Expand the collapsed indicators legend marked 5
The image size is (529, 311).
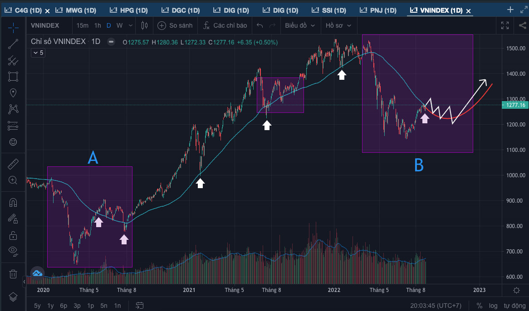(x=38, y=53)
